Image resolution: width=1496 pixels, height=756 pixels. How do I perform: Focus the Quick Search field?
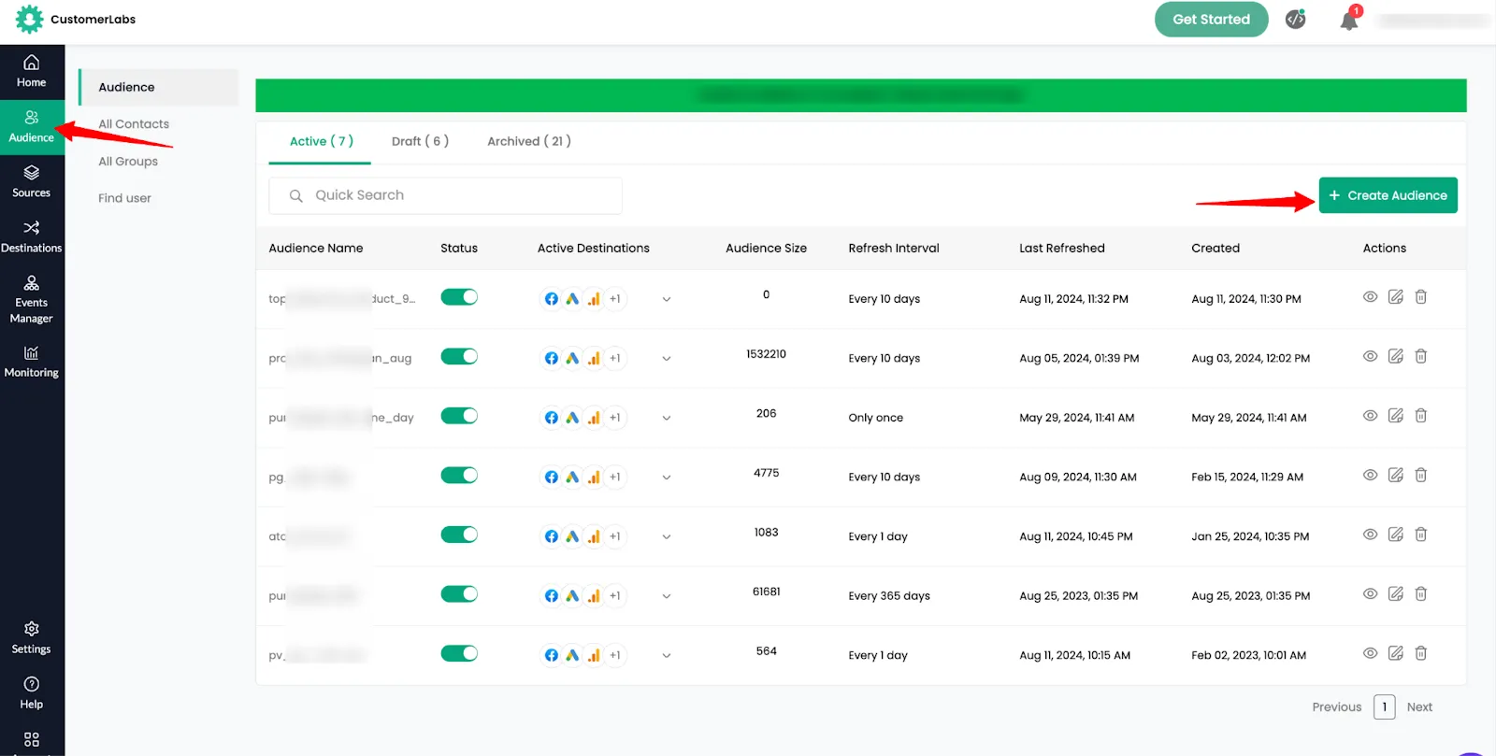point(445,195)
